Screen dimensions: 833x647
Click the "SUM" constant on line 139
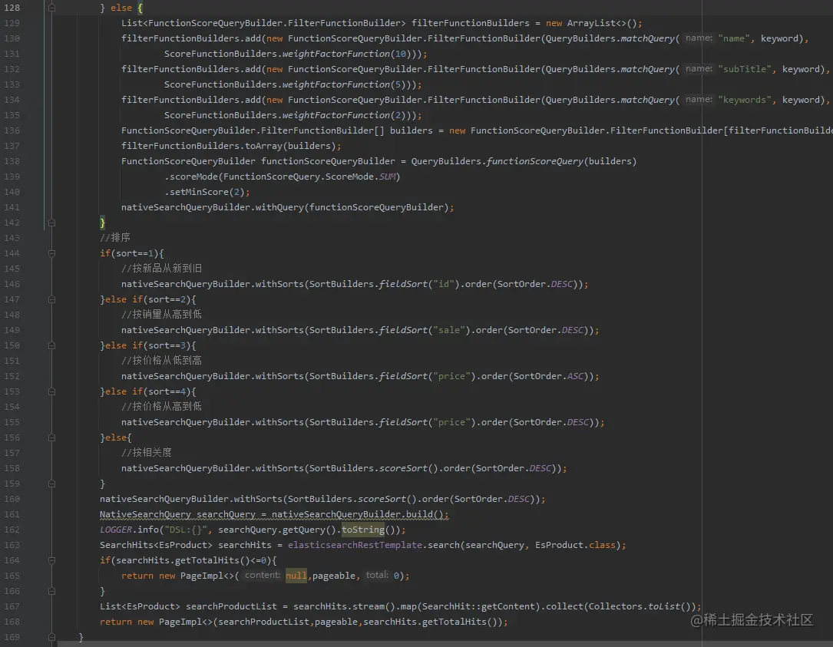pyautogui.click(x=387, y=177)
